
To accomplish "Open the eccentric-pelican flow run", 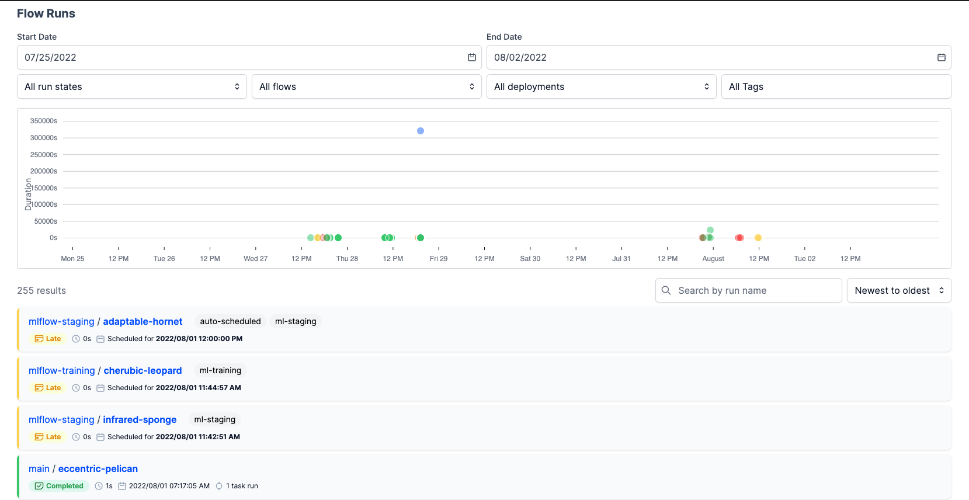I will [x=98, y=468].
